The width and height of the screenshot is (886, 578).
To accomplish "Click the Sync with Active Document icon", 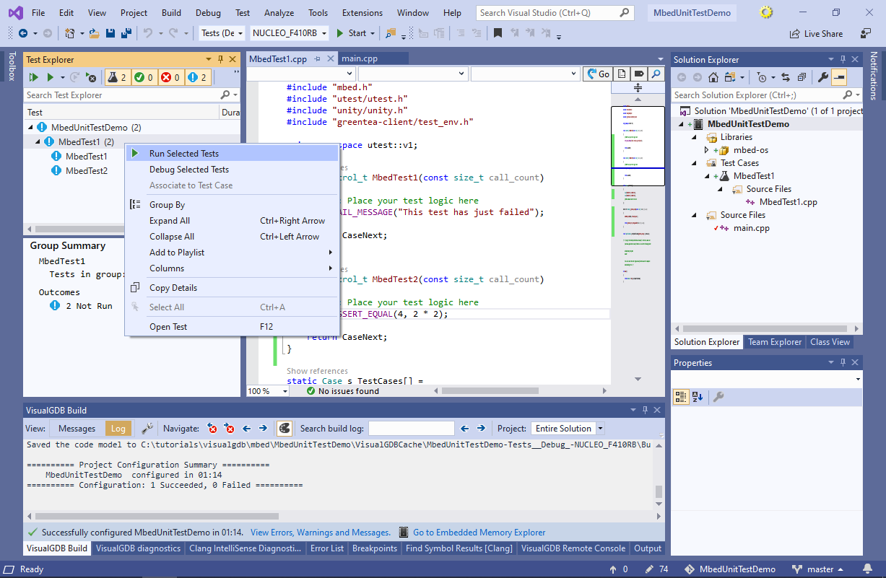I will (786, 77).
